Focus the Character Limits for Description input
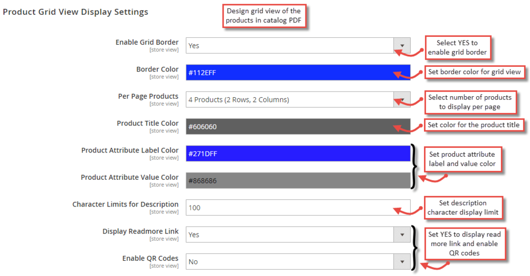 tap(297, 208)
